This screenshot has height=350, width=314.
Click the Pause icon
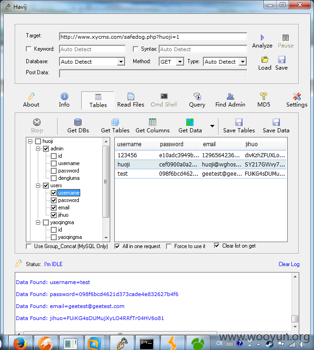point(285,37)
